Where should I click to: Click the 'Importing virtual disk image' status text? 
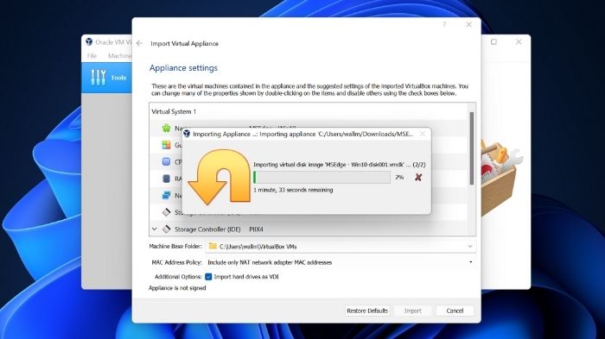click(x=339, y=165)
